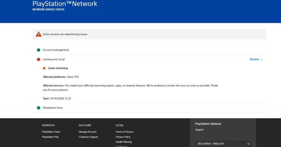Open Health Warning footer link

pyautogui.click(x=124, y=142)
